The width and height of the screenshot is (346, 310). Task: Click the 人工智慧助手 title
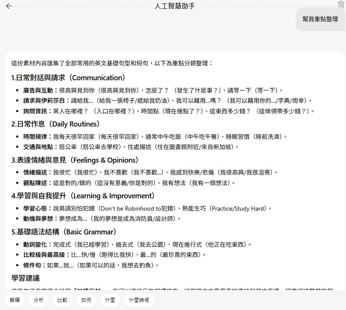coord(175,6)
